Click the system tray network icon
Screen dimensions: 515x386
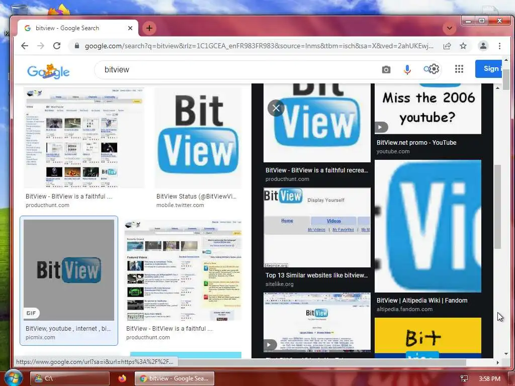coord(464,379)
